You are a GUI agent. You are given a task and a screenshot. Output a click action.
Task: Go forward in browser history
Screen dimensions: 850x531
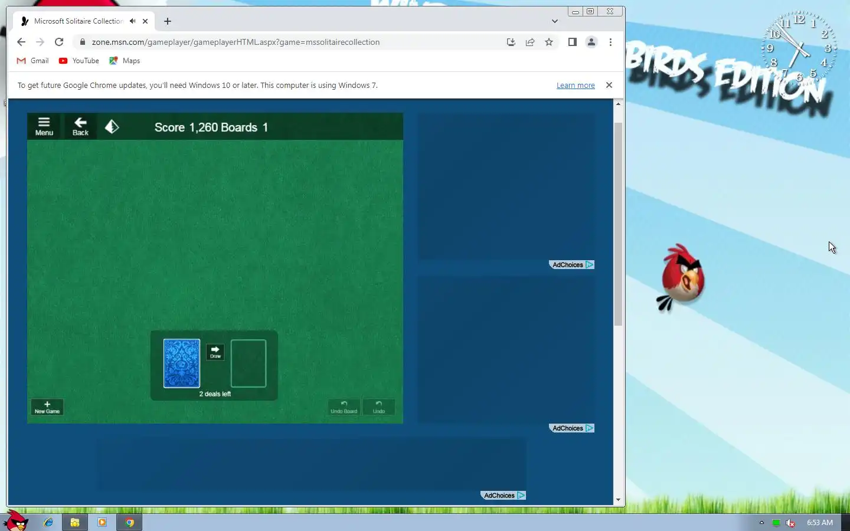click(40, 42)
